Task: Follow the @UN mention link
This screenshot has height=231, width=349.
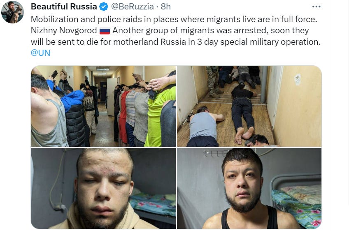Action: tap(40, 53)
